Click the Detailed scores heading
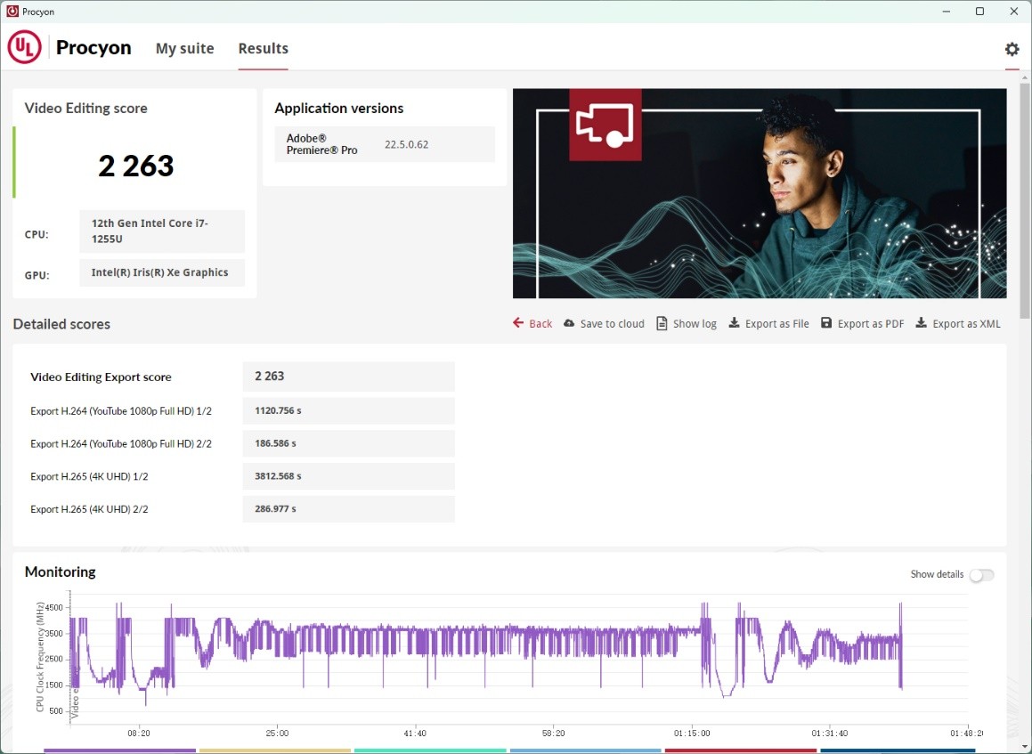 tap(61, 324)
